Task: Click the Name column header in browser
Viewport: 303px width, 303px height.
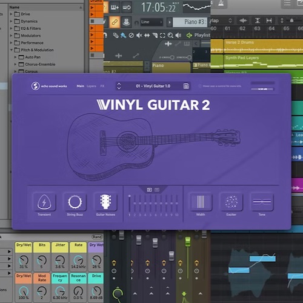Action: (x=45, y=7)
